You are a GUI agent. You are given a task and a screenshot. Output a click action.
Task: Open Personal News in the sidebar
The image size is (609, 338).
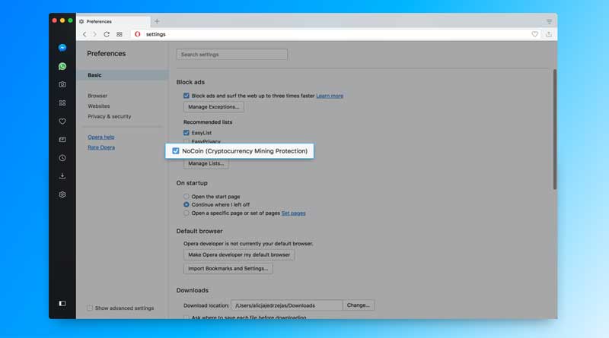point(62,140)
